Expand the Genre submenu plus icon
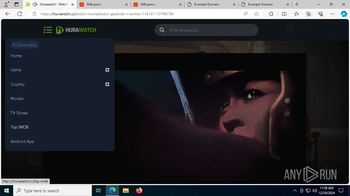 coord(107,70)
